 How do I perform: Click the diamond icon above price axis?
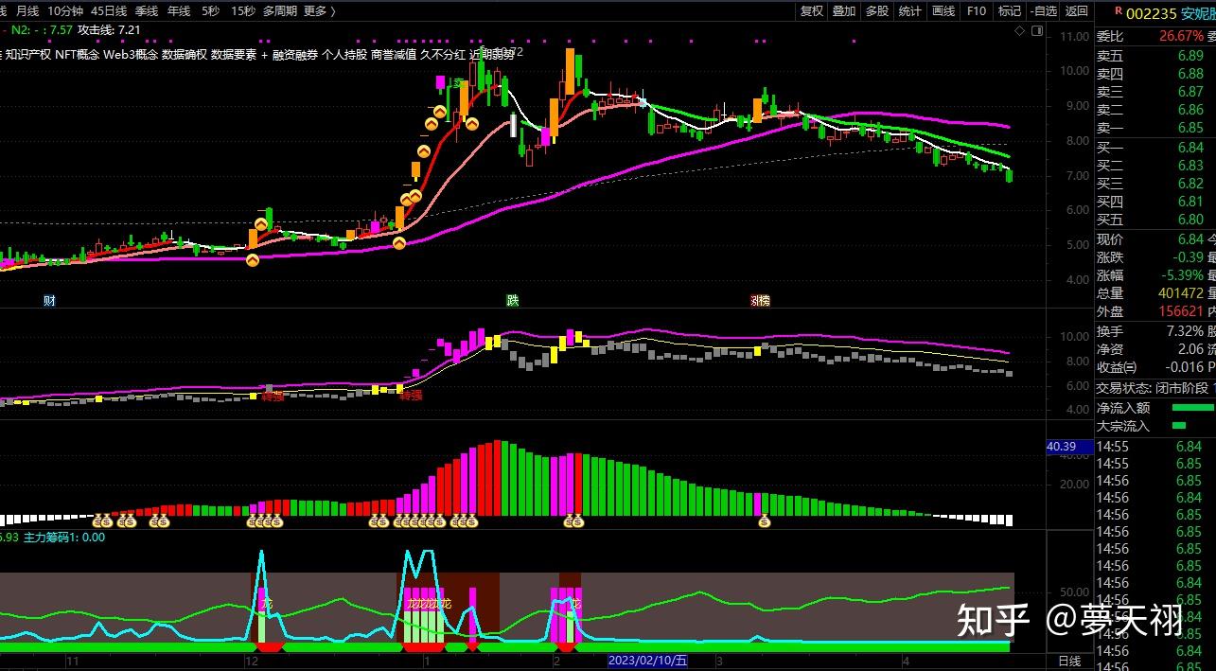1020,30
